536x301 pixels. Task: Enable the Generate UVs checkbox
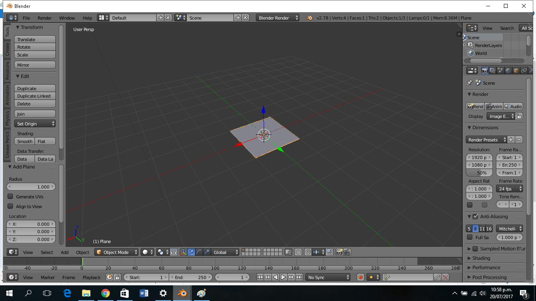(11, 196)
